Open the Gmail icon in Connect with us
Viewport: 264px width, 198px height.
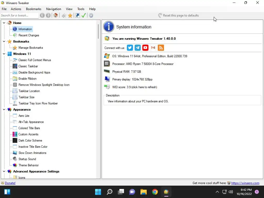[x=153, y=48]
